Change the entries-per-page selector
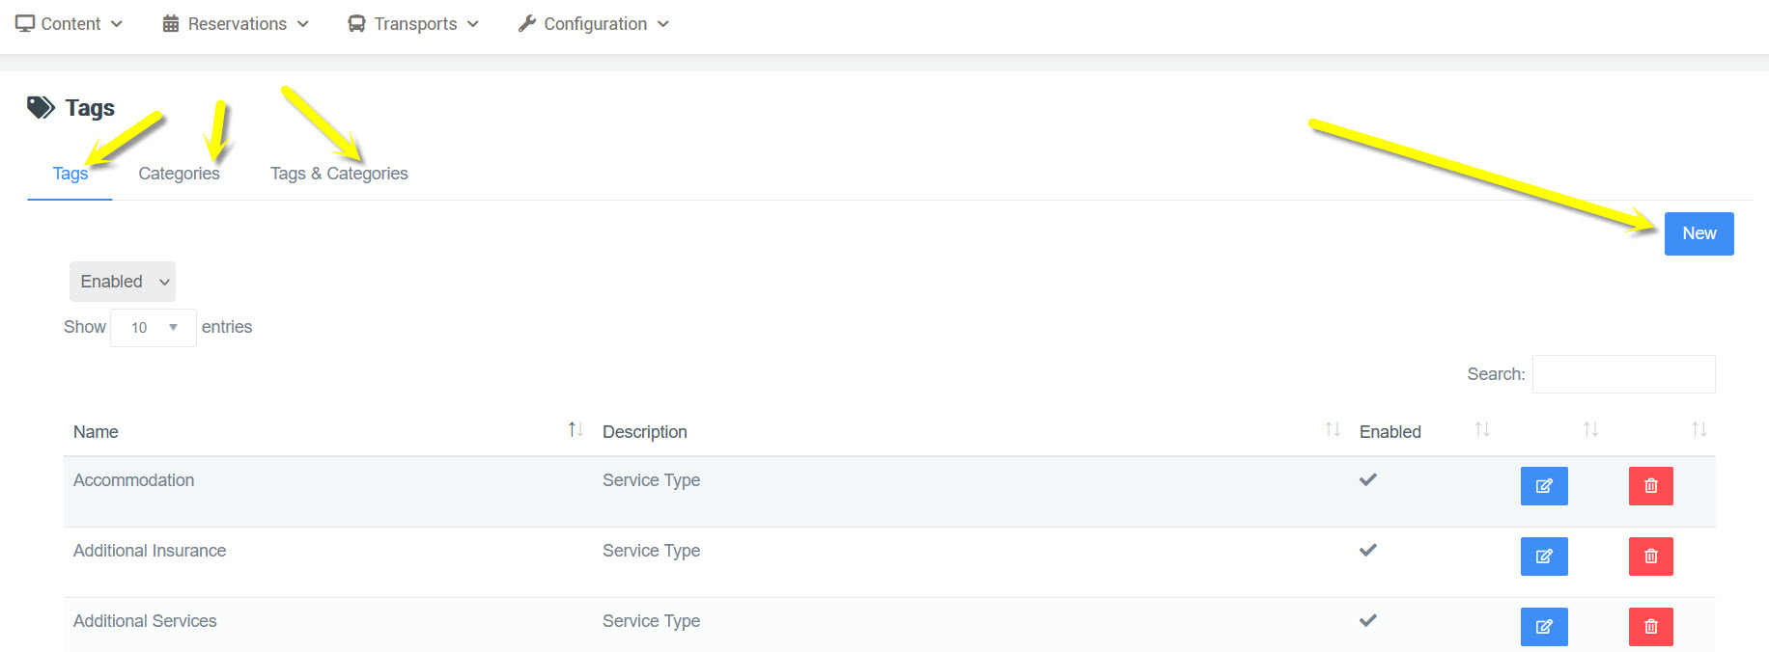The height and width of the screenshot is (652, 1769). click(x=154, y=328)
